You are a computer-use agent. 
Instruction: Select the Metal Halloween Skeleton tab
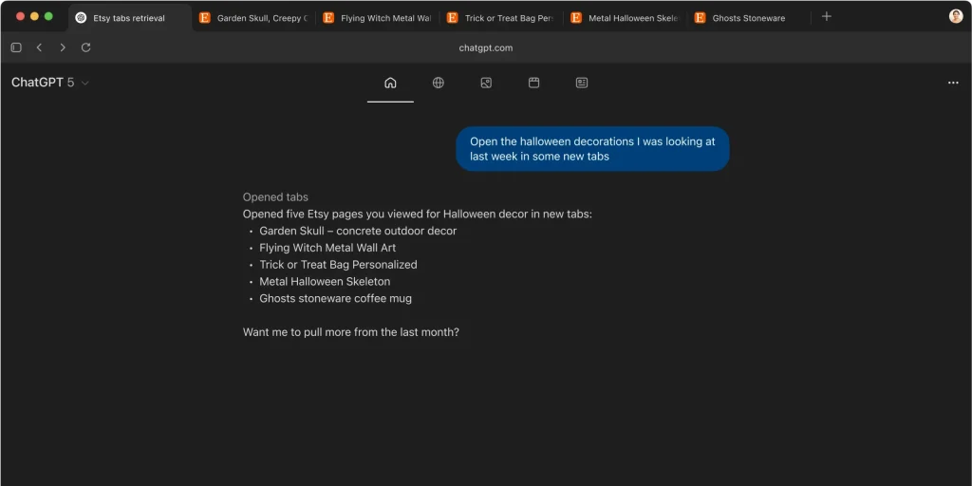(625, 18)
